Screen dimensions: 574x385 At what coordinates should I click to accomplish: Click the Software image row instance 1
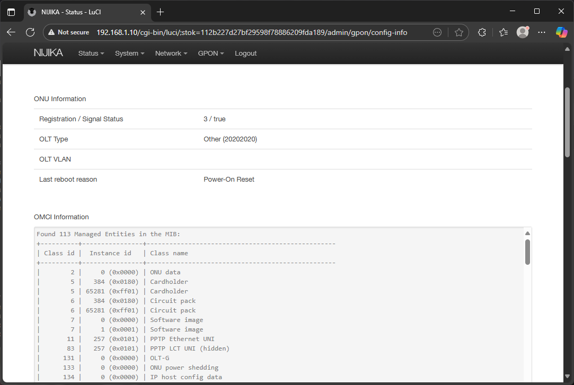coord(120,329)
